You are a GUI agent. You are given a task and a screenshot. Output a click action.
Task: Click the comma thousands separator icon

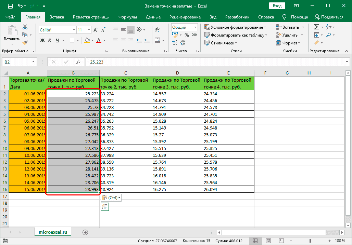click(x=194, y=35)
